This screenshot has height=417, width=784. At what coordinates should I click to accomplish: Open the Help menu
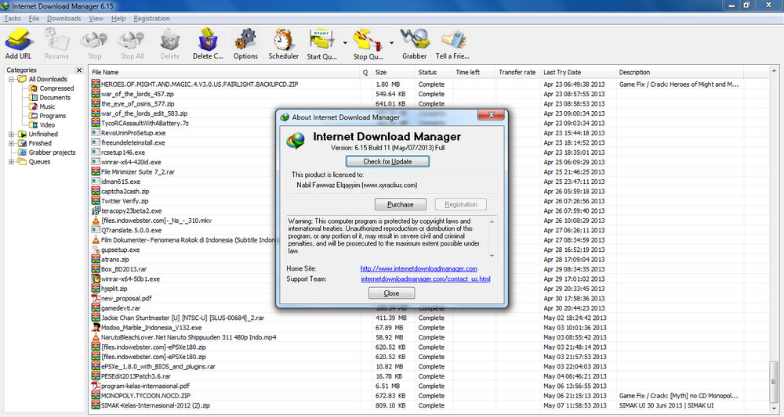click(x=118, y=19)
